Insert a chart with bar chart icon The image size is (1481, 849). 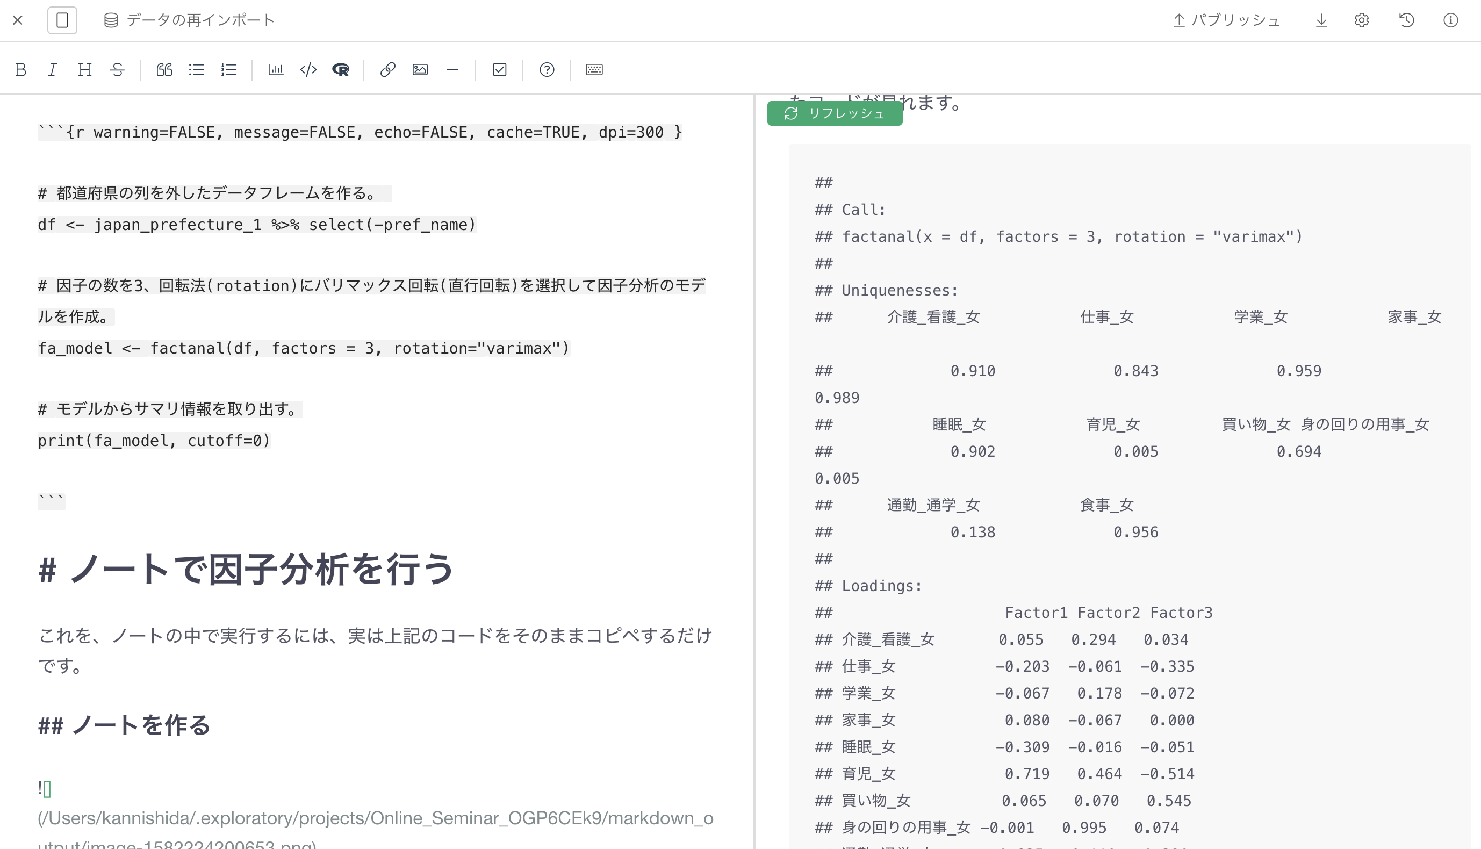pyautogui.click(x=276, y=70)
